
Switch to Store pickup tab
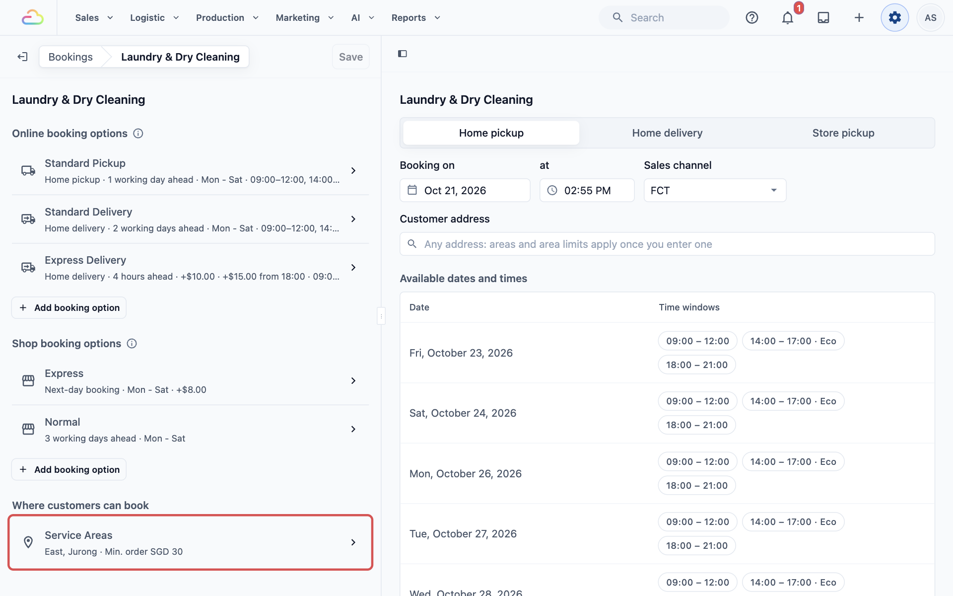tap(843, 133)
